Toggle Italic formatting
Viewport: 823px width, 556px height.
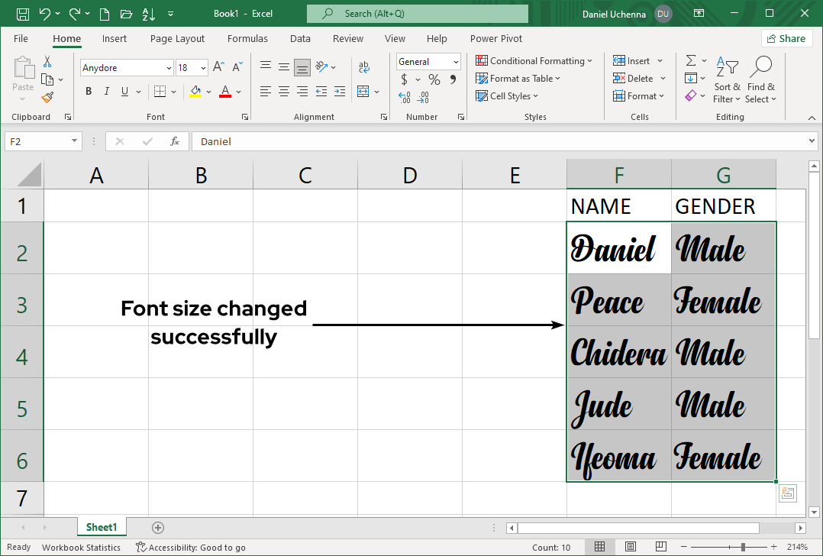[x=106, y=92]
